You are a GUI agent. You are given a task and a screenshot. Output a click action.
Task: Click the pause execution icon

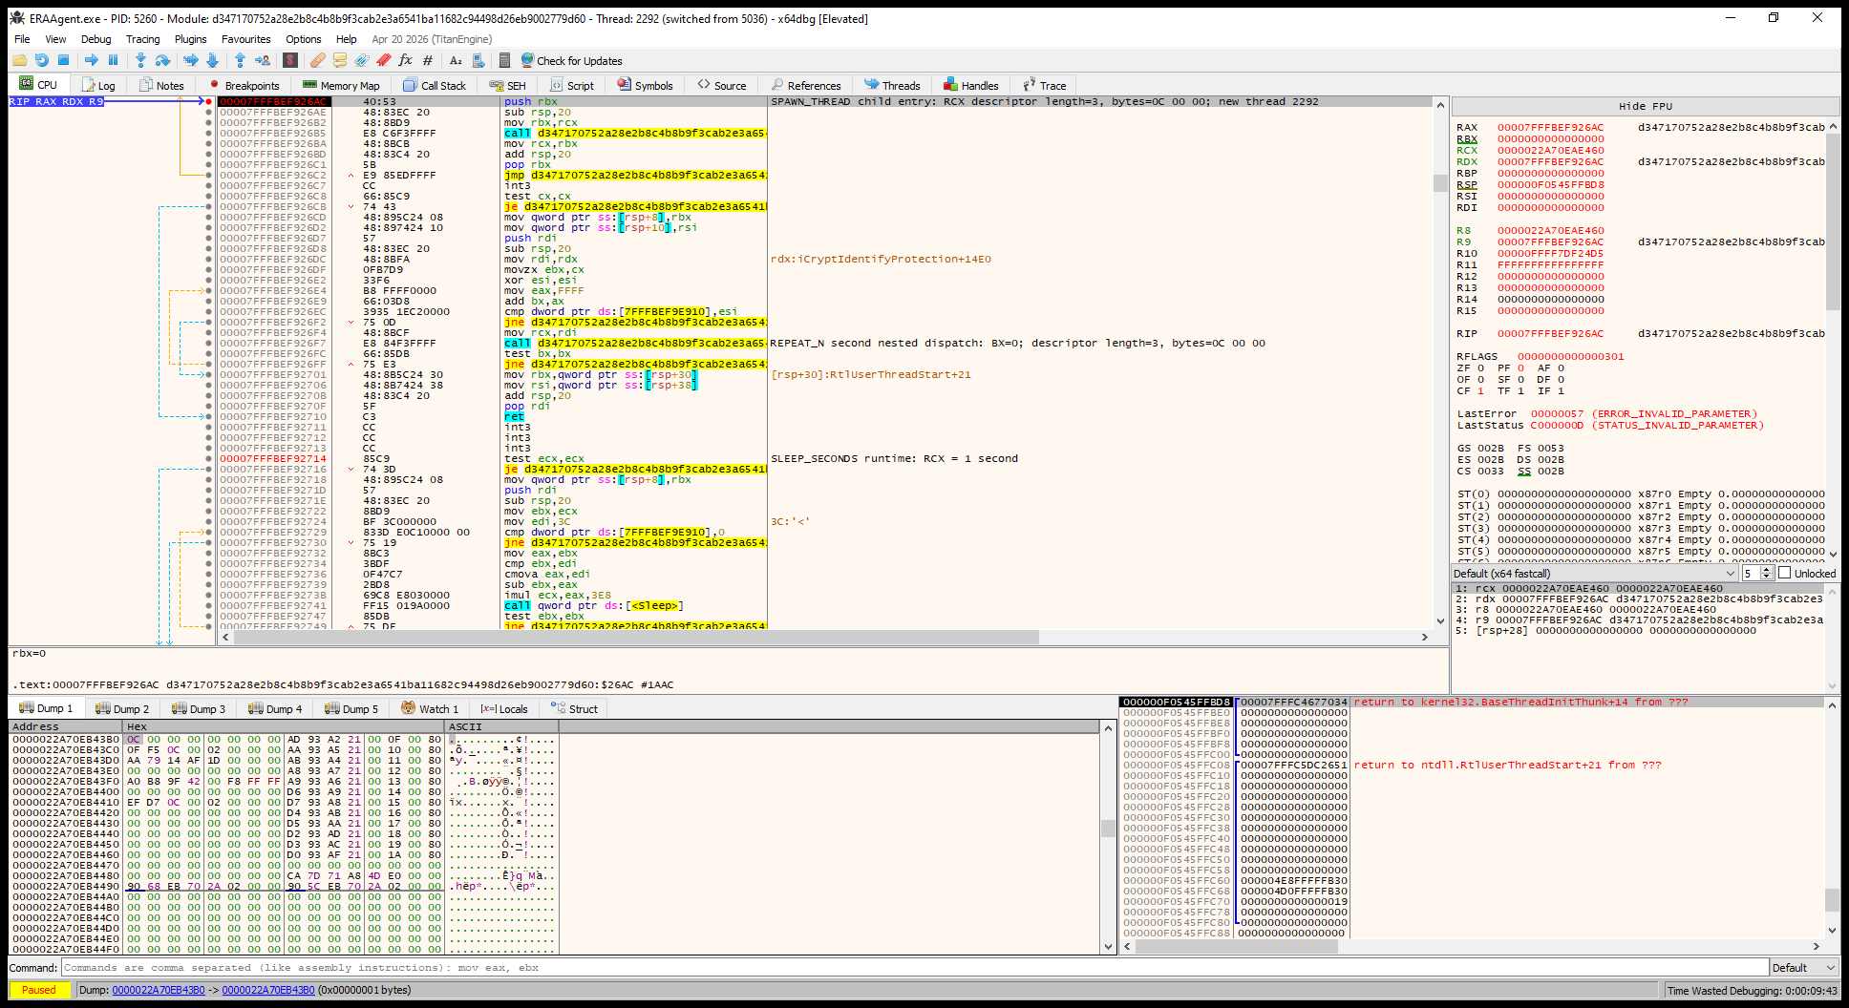(x=113, y=60)
